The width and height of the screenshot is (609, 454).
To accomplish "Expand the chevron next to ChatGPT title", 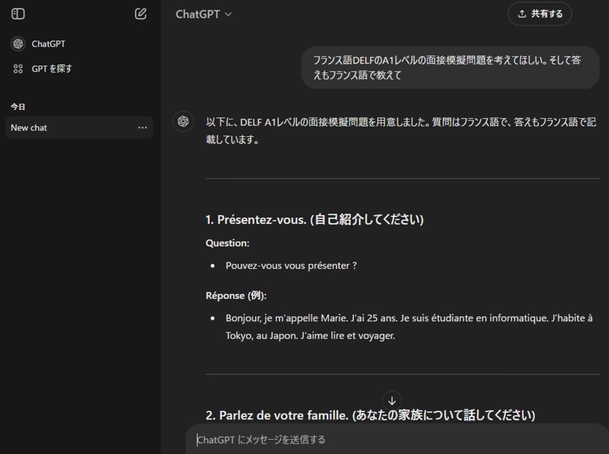I will [x=228, y=15].
